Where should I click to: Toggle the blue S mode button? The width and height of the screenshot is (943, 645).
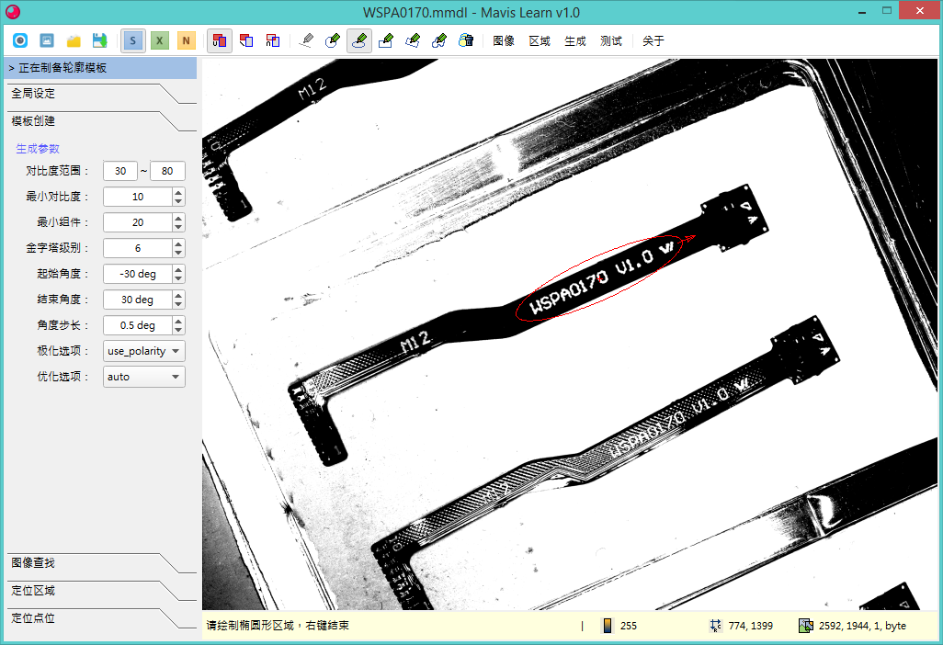(x=133, y=40)
